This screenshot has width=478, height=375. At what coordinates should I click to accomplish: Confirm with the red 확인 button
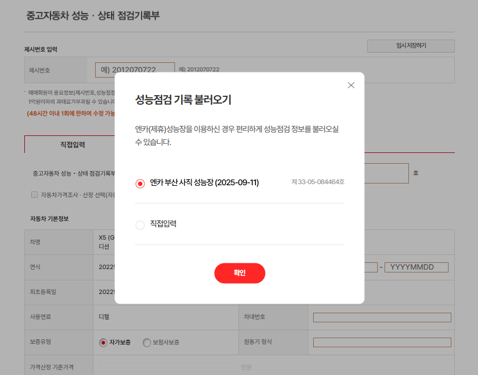pyautogui.click(x=240, y=273)
